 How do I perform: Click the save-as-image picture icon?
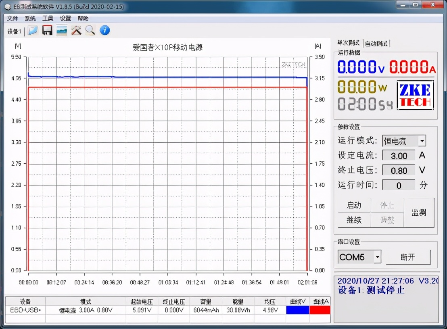click(x=62, y=31)
